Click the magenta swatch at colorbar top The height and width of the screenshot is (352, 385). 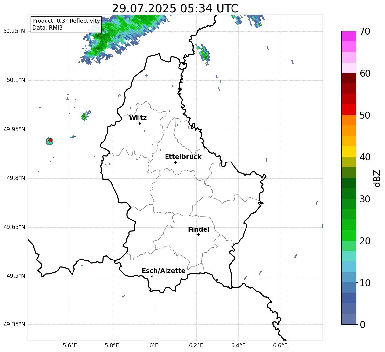tap(349, 36)
